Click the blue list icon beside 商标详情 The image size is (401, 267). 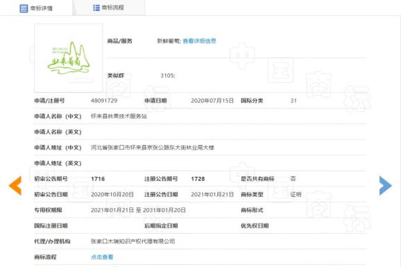pyautogui.click(x=24, y=8)
